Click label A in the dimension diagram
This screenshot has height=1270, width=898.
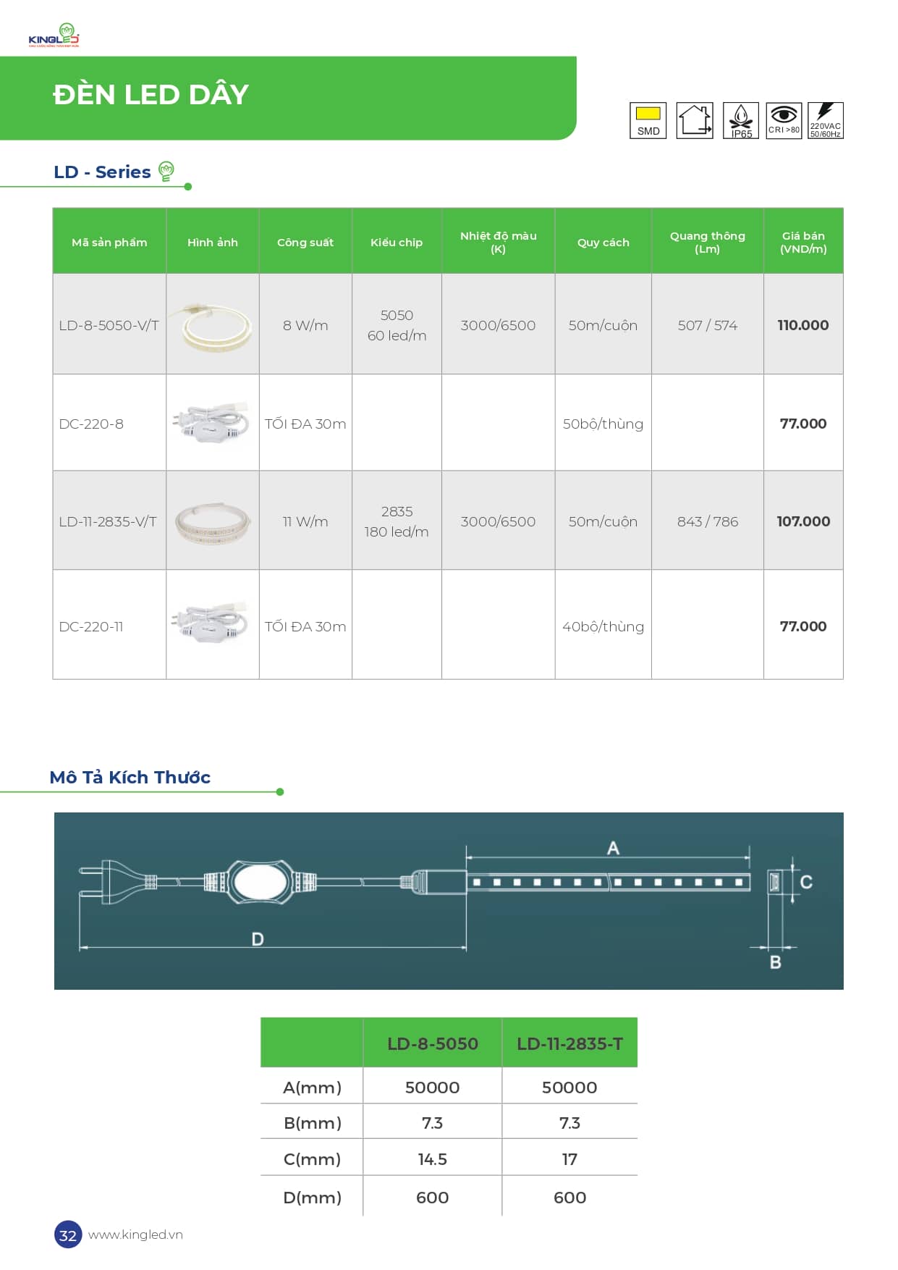click(613, 848)
